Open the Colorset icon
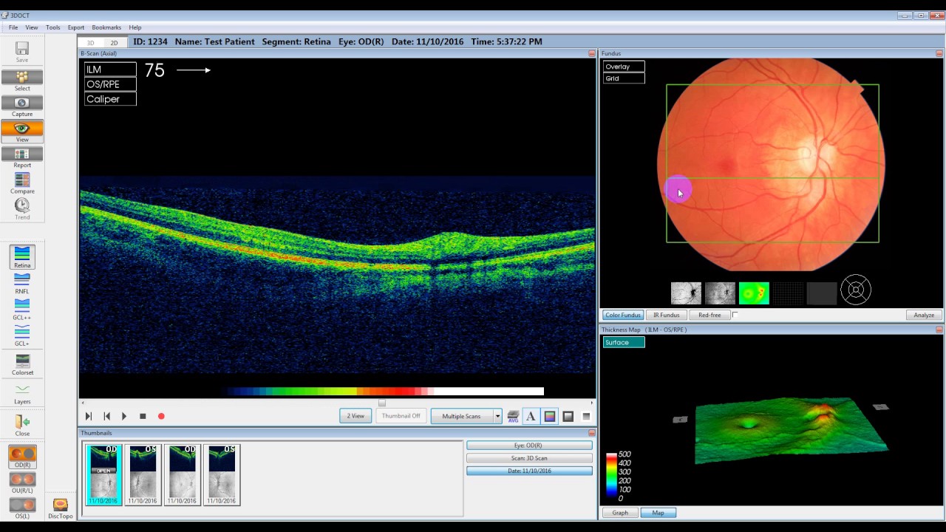946x532 pixels. (x=22, y=361)
